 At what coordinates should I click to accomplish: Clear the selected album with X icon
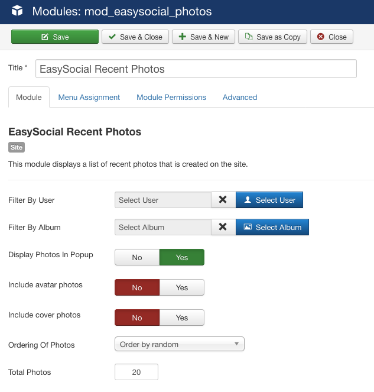pos(223,227)
